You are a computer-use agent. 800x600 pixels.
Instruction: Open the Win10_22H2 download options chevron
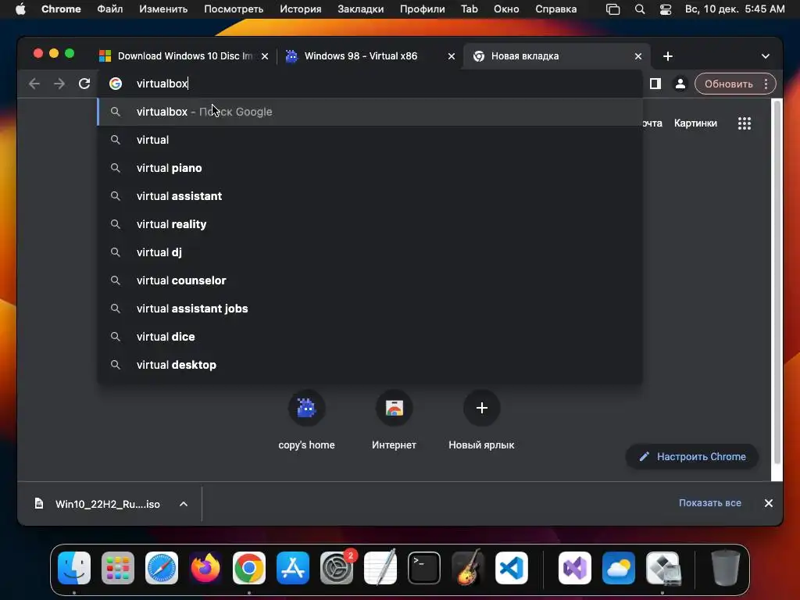184,504
